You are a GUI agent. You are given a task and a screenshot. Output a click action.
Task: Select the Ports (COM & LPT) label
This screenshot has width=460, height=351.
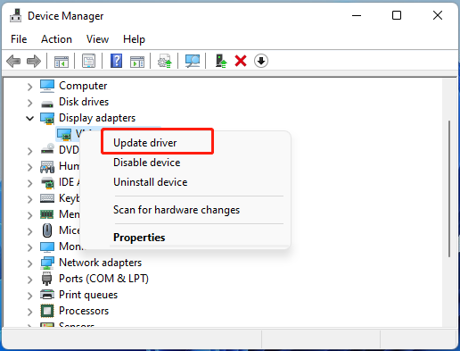click(103, 279)
